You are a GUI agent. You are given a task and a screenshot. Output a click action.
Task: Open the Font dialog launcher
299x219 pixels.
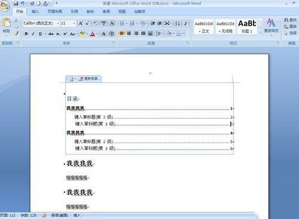click(114, 42)
